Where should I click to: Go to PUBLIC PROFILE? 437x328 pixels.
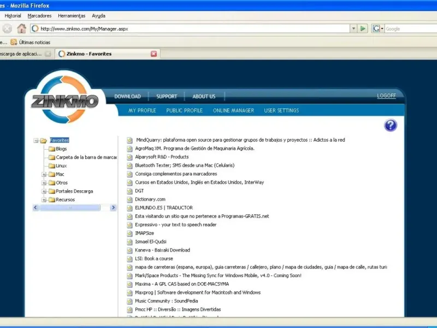[184, 110]
